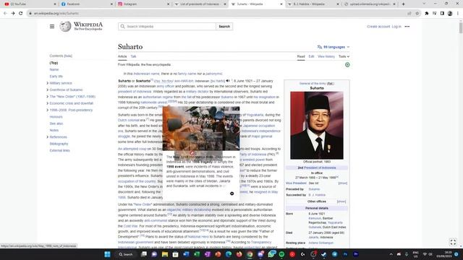Screen dimensions: 463x260
Task: Reload the page with the refresh icon
Action: [21, 13]
